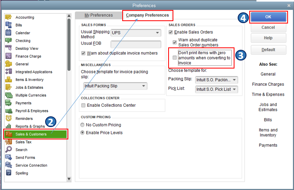The image size is (294, 190).
Task: Select the Enable Price Levels radio button
Action: coord(82,133)
